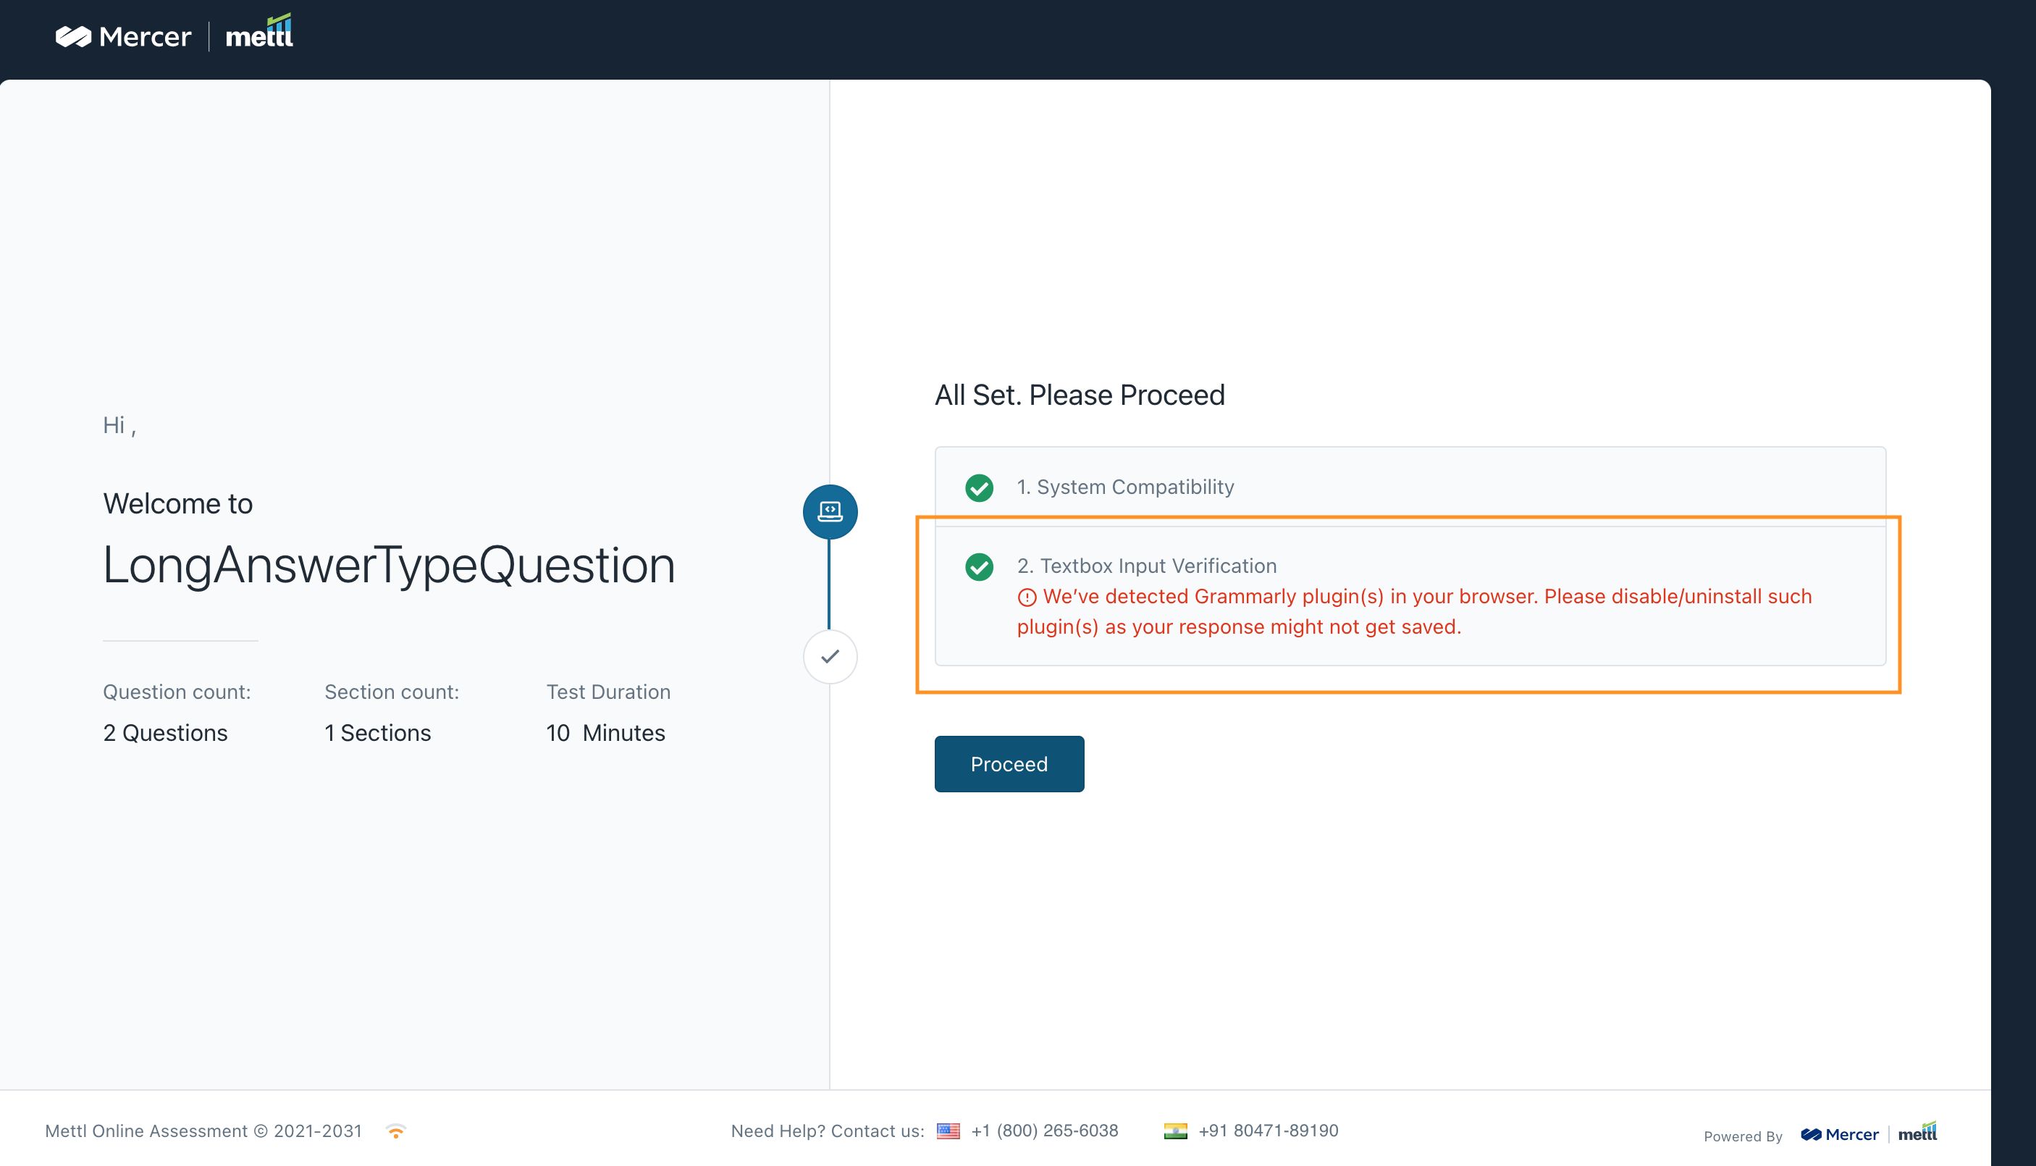Click the US phone number +1 (800) 265-6038
This screenshot has height=1166, width=2036.
click(x=1044, y=1131)
